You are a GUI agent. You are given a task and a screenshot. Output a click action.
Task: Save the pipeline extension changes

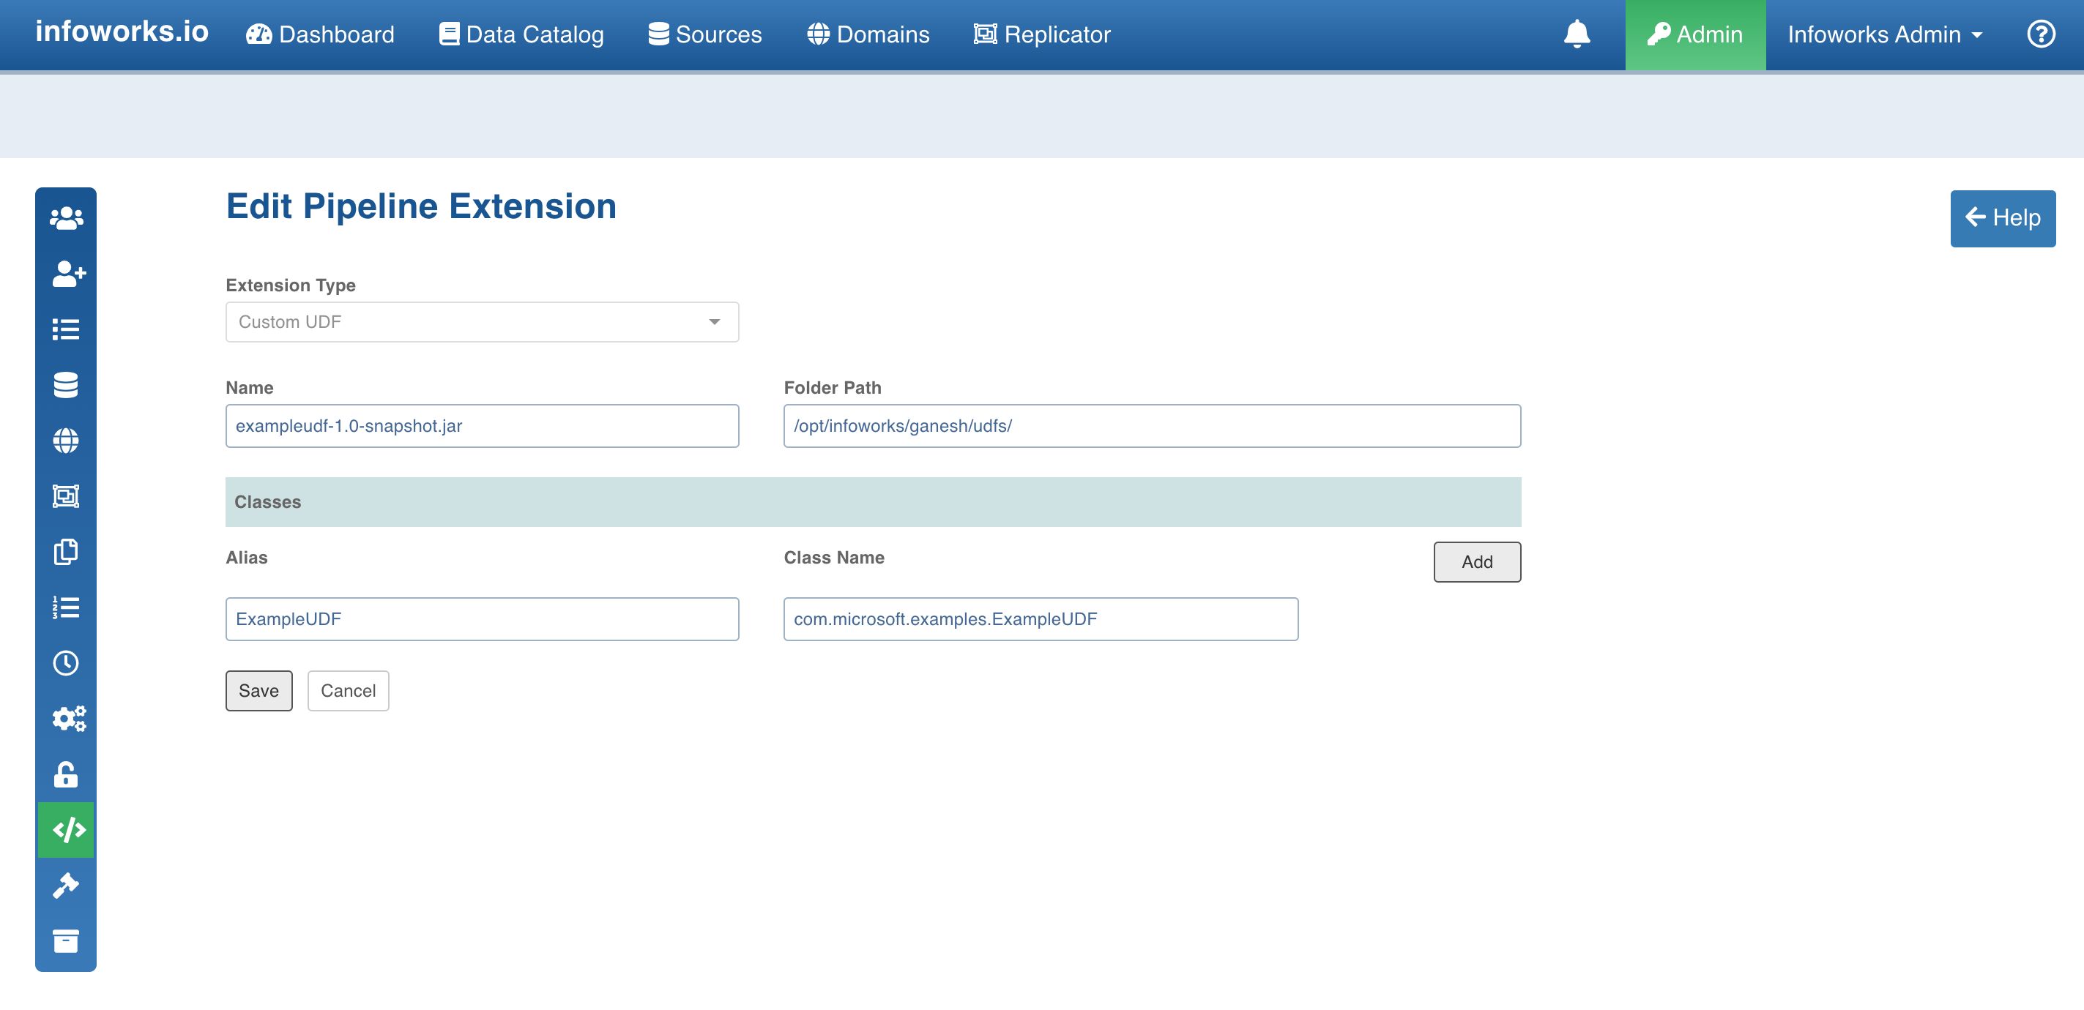tap(258, 691)
